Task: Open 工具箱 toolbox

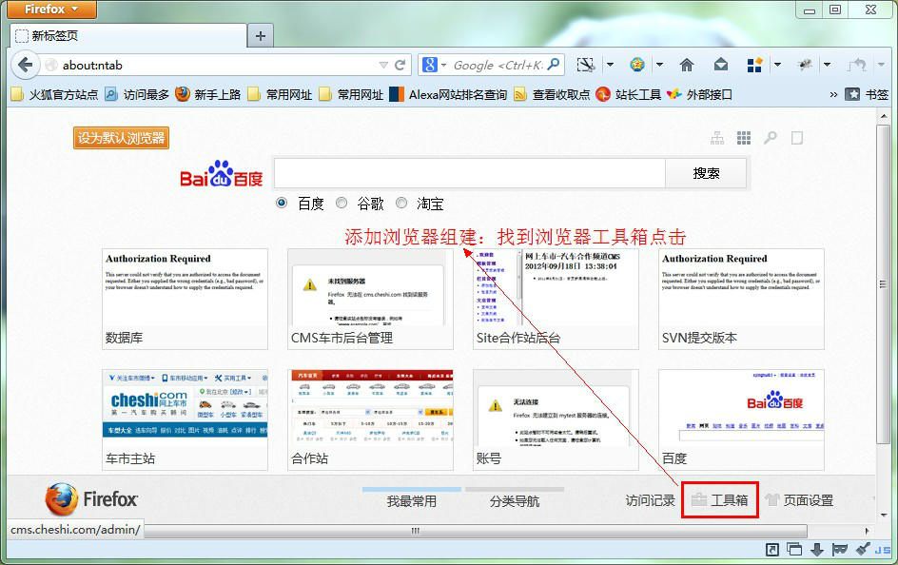Action: pos(719,500)
